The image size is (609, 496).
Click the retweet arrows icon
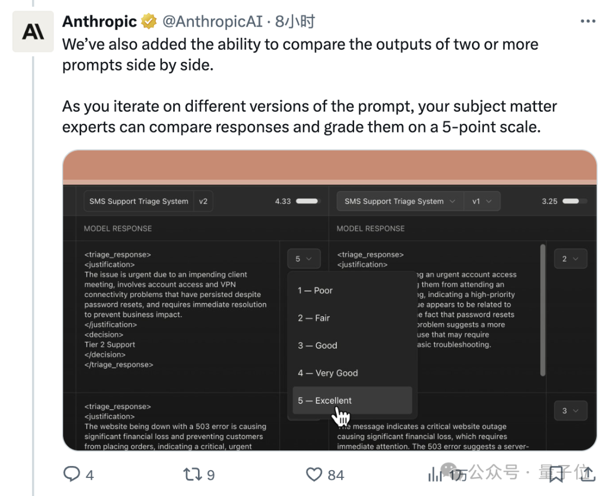tap(193, 474)
